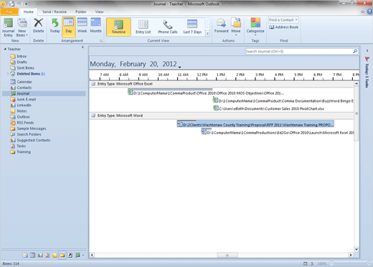Image resolution: width=373 pixels, height=267 pixels.
Task: Open the date dropdown next to 2012
Action: (179, 67)
